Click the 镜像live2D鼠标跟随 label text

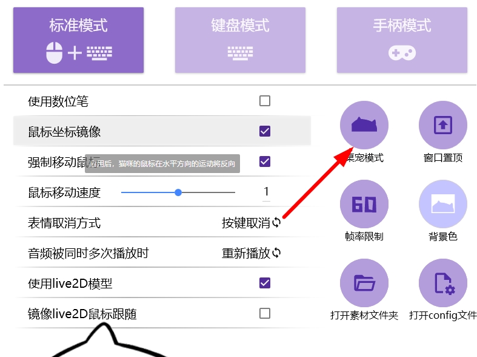click(x=82, y=314)
